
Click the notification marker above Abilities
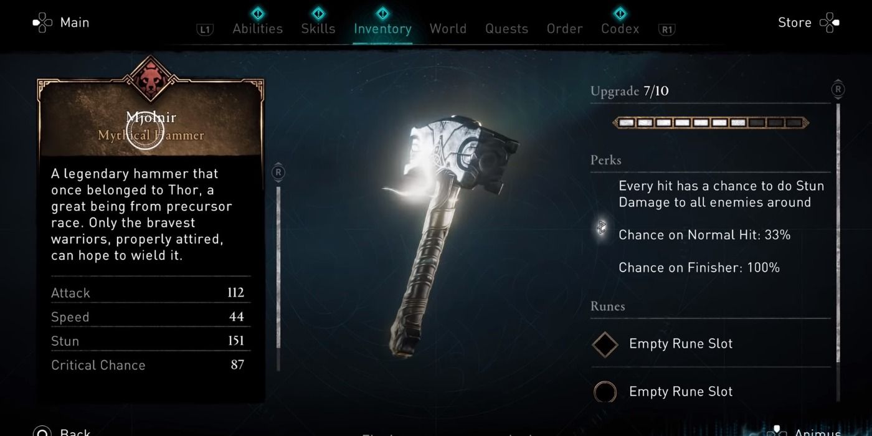pyautogui.click(x=258, y=13)
